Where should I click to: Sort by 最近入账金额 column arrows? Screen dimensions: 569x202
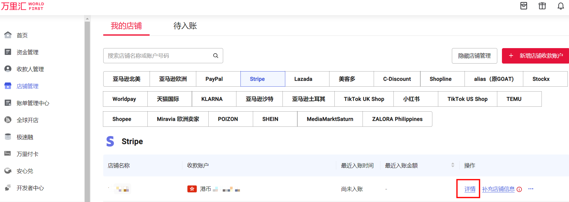[x=452, y=165]
